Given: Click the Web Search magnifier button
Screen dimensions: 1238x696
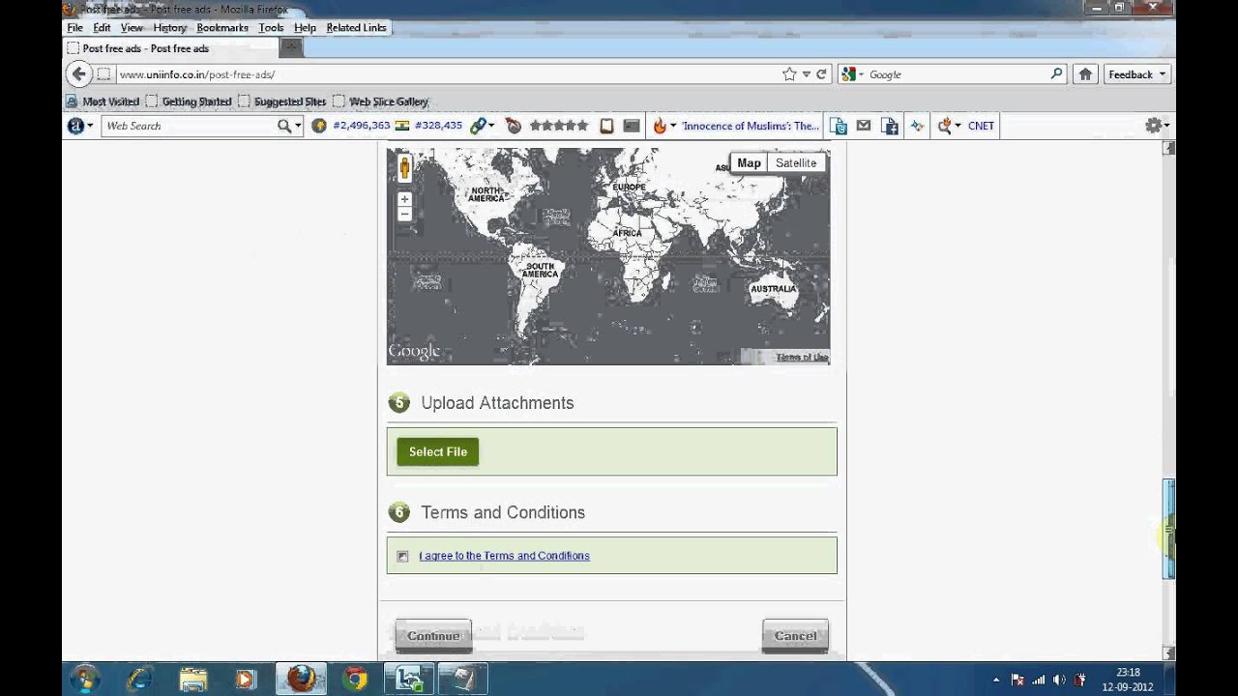Looking at the screenshot, I should pyautogui.click(x=283, y=126).
